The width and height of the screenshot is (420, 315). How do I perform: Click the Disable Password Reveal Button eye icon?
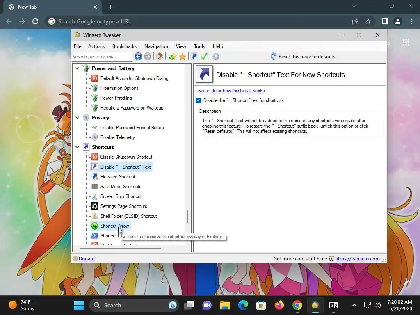[x=95, y=128]
